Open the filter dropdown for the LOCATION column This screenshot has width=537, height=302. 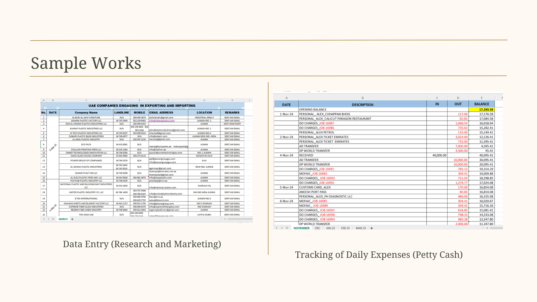[219, 108]
